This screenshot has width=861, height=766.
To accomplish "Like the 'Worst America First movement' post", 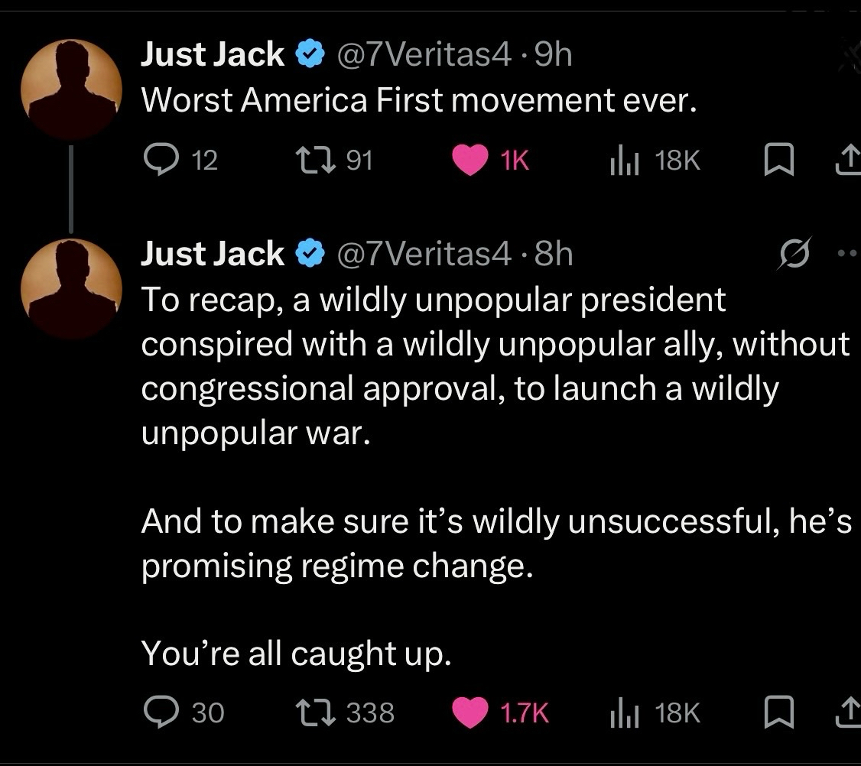I will pyautogui.click(x=470, y=159).
